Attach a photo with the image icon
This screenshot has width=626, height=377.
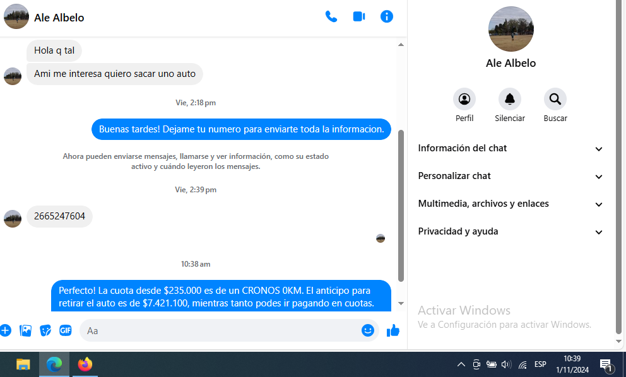coord(25,330)
